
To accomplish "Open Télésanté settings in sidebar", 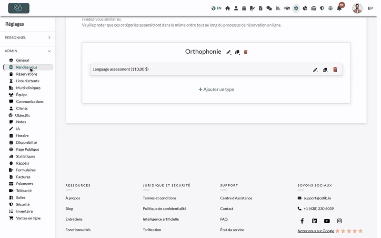I will [23, 191].
